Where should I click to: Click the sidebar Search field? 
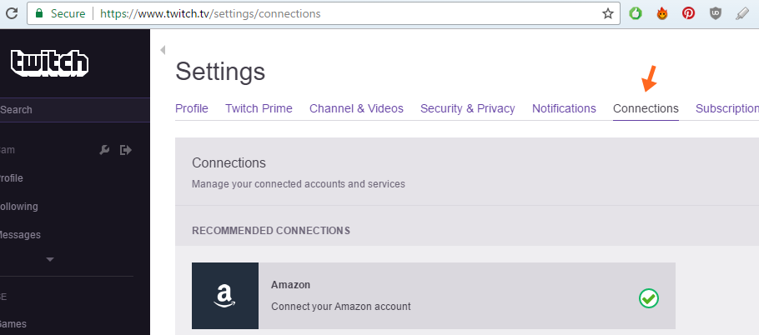point(75,110)
